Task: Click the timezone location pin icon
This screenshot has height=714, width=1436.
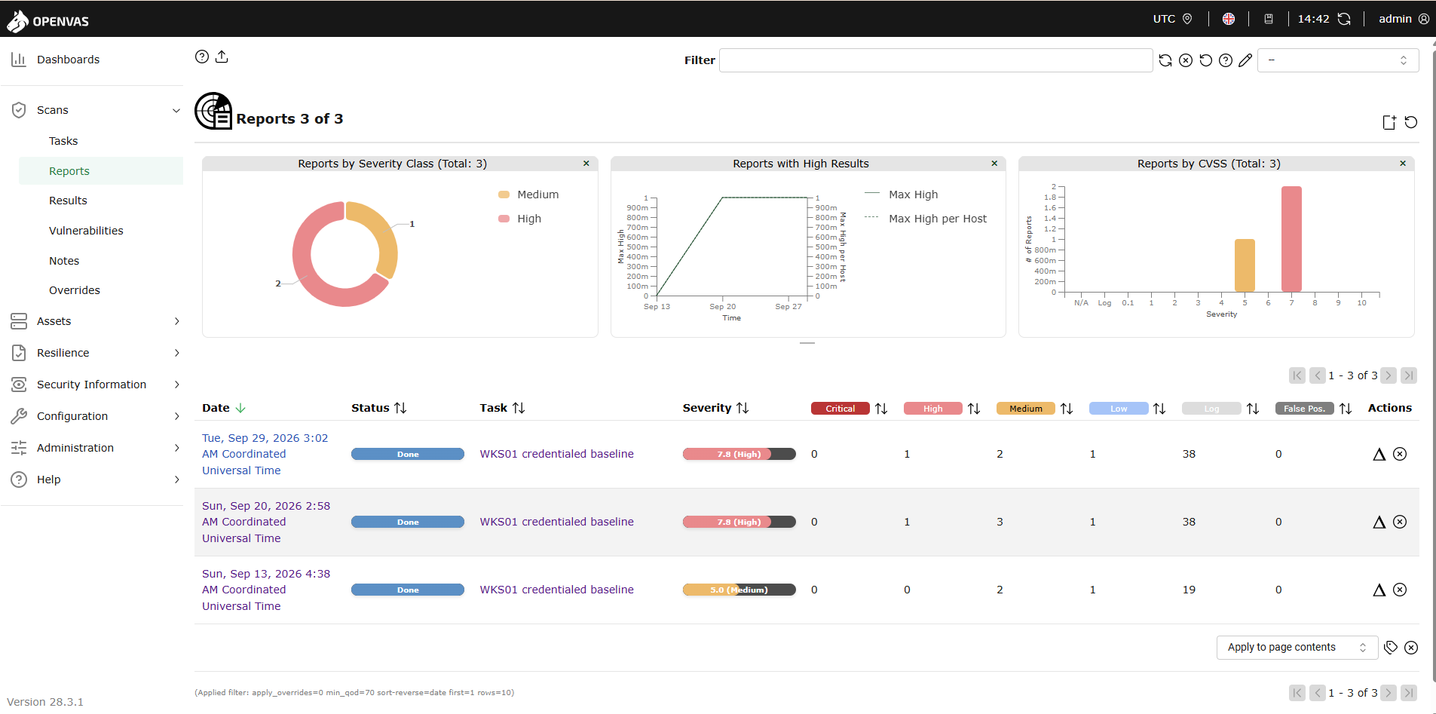Action: pyautogui.click(x=1187, y=19)
